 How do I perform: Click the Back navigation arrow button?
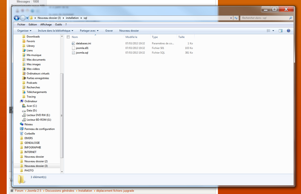click(17, 18)
